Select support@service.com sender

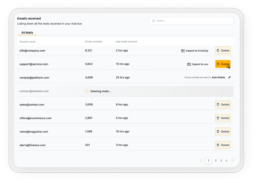tap(34, 64)
